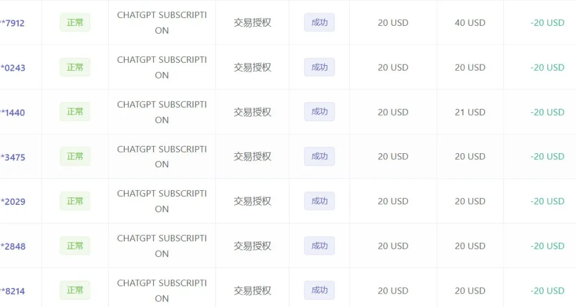This screenshot has width=576, height=307.
Task: Click the green -20 USD value for card 0243
Action: click(x=547, y=67)
